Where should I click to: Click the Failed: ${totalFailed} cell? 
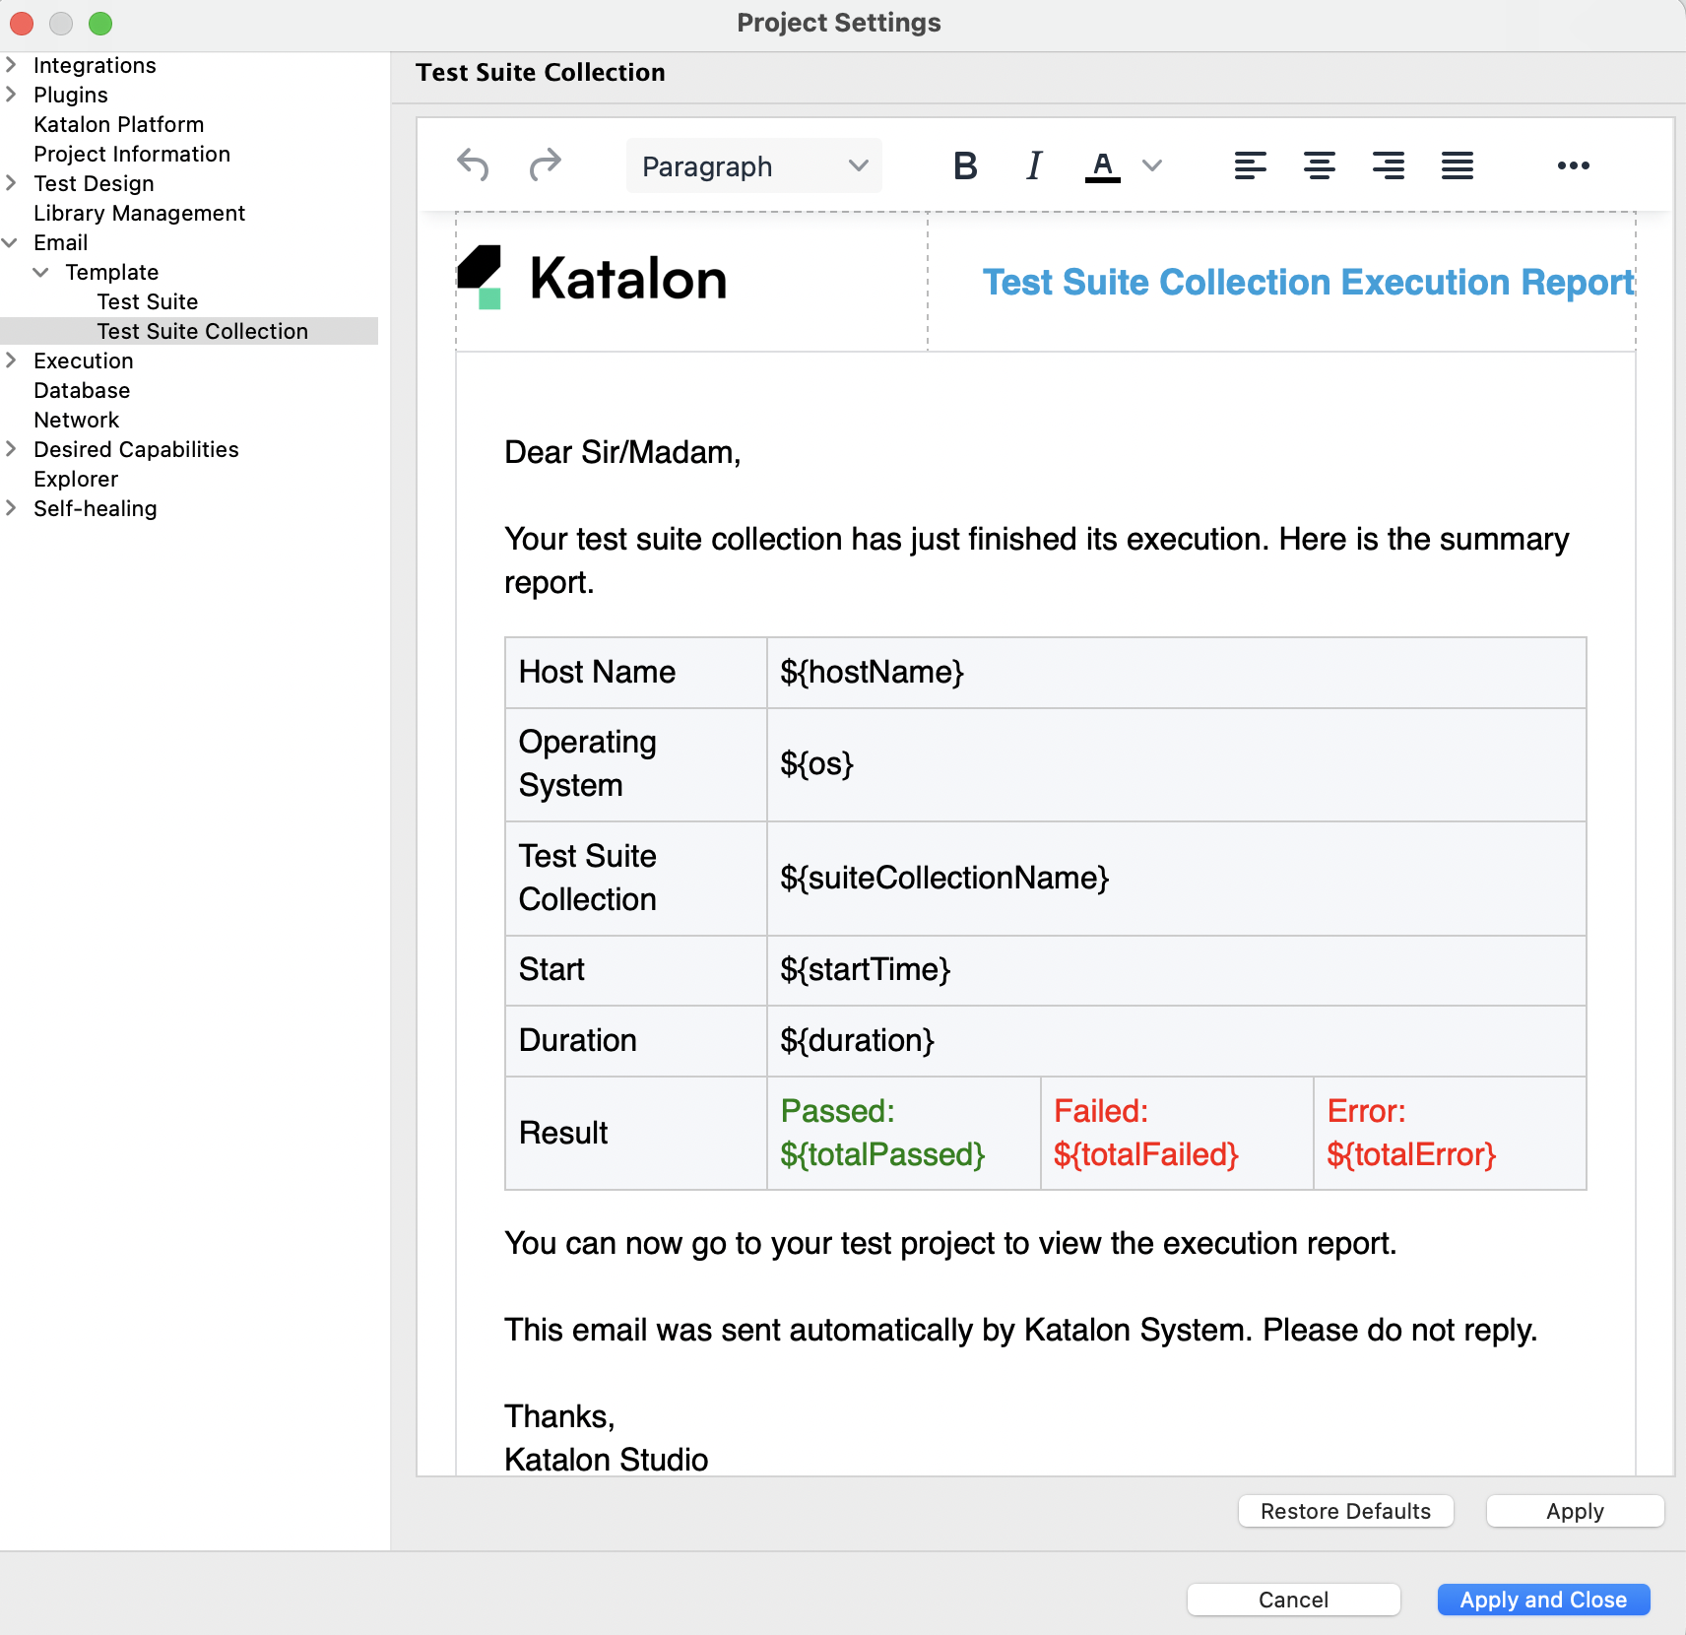click(x=1177, y=1133)
